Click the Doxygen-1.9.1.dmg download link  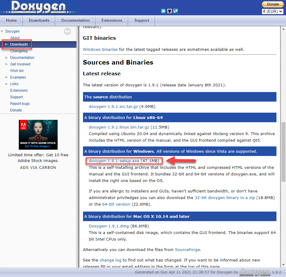pos(109,226)
